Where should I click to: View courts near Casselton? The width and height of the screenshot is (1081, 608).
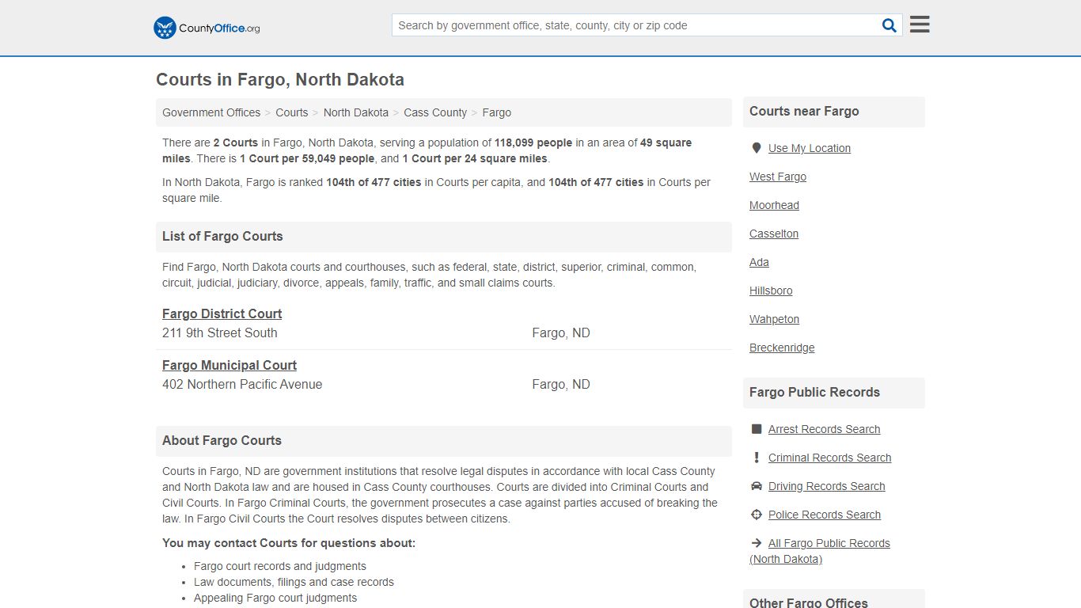click(774, 234)
